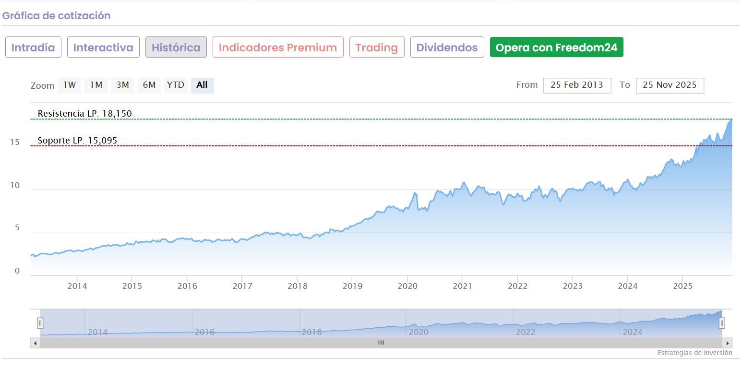This screenshot has height=369, width=742.
Task: Open the Indicadores Premium tab
Action: tap(278, 48)
